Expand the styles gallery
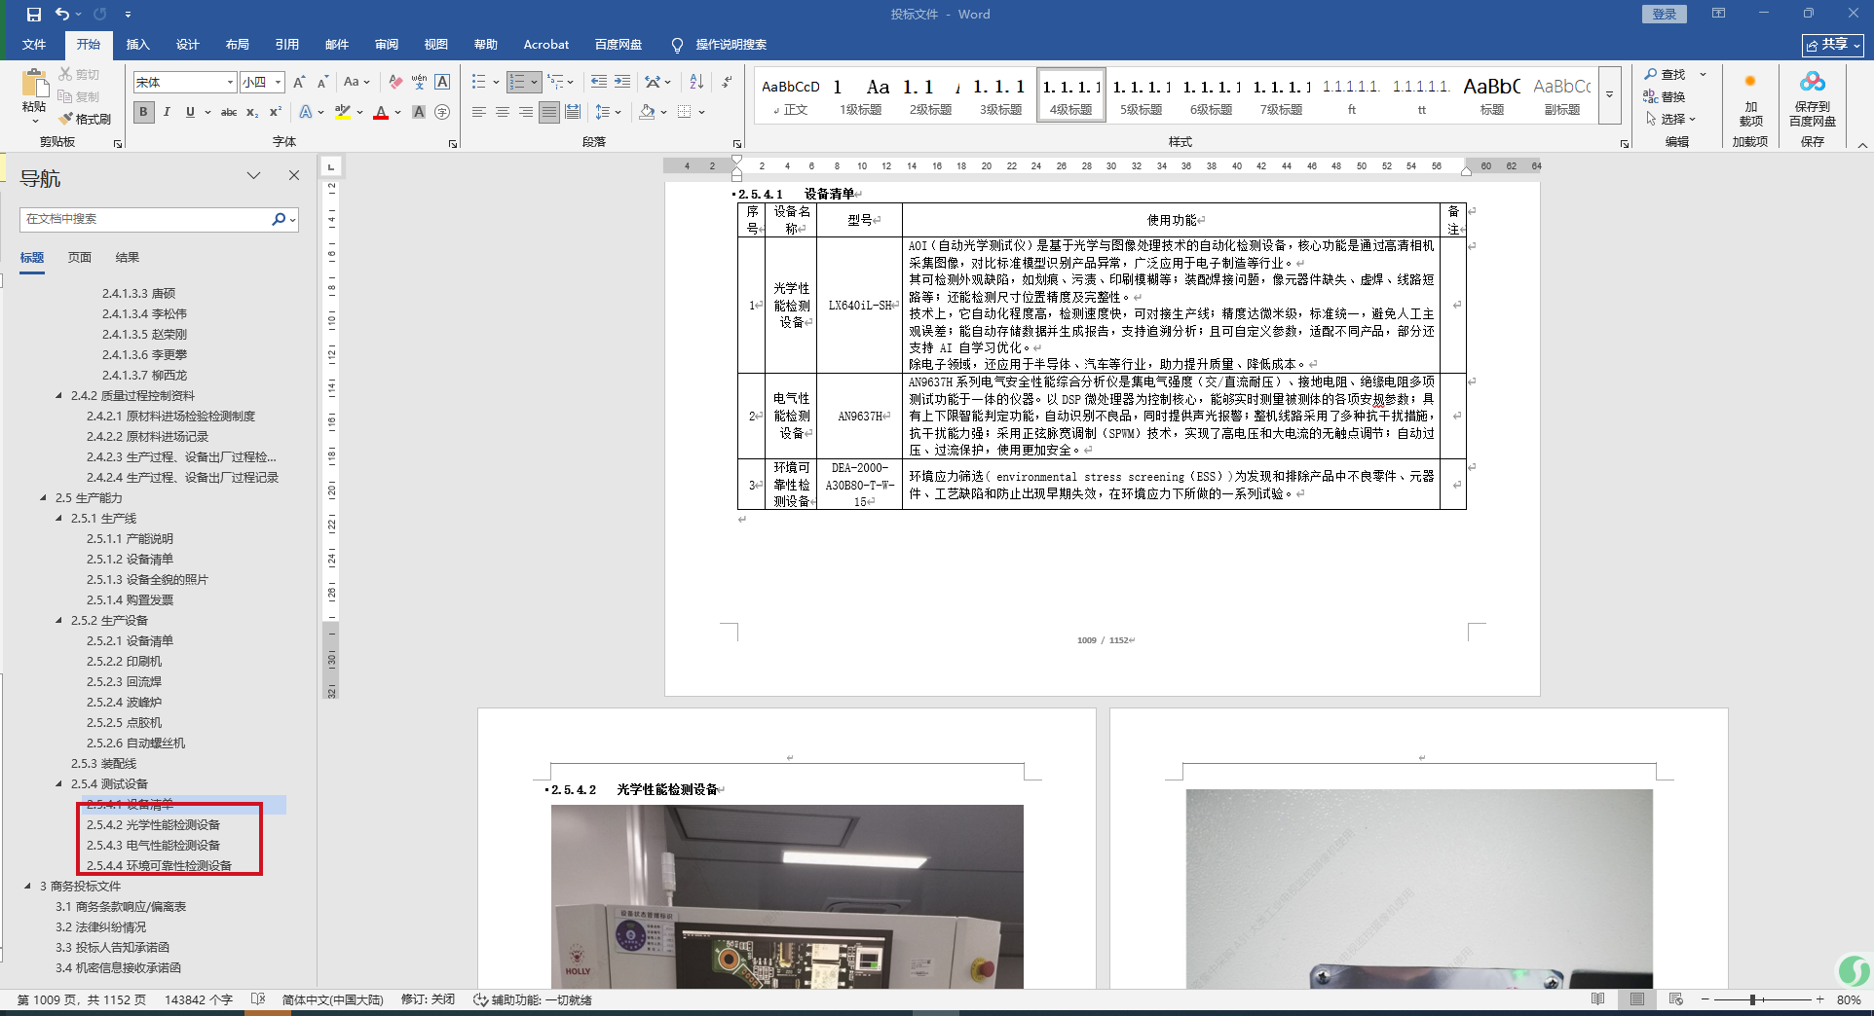 1609,94
